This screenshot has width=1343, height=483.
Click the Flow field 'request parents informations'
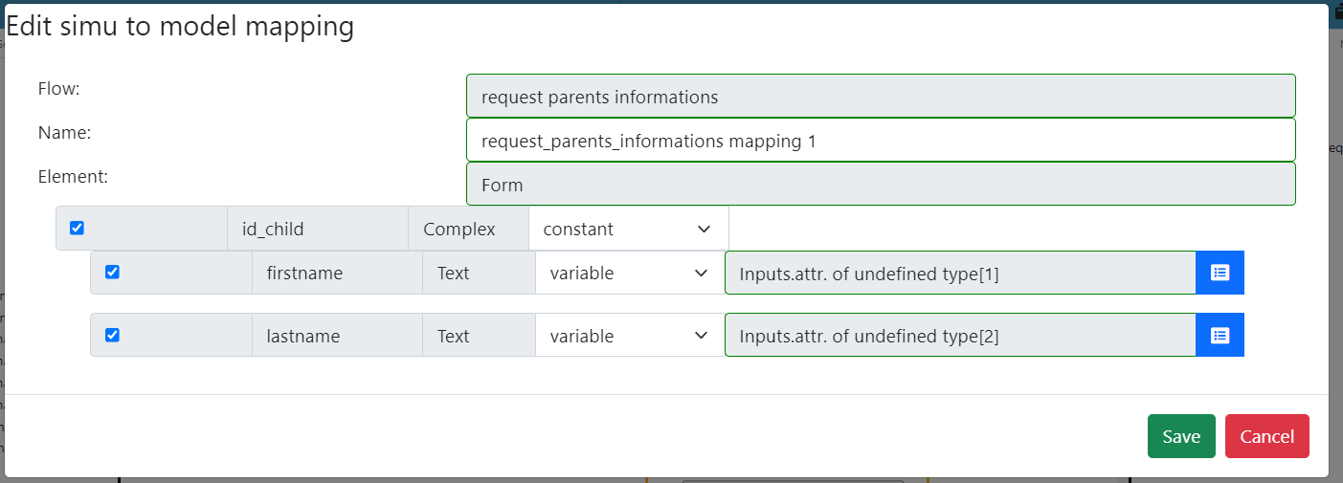point(881,97)
